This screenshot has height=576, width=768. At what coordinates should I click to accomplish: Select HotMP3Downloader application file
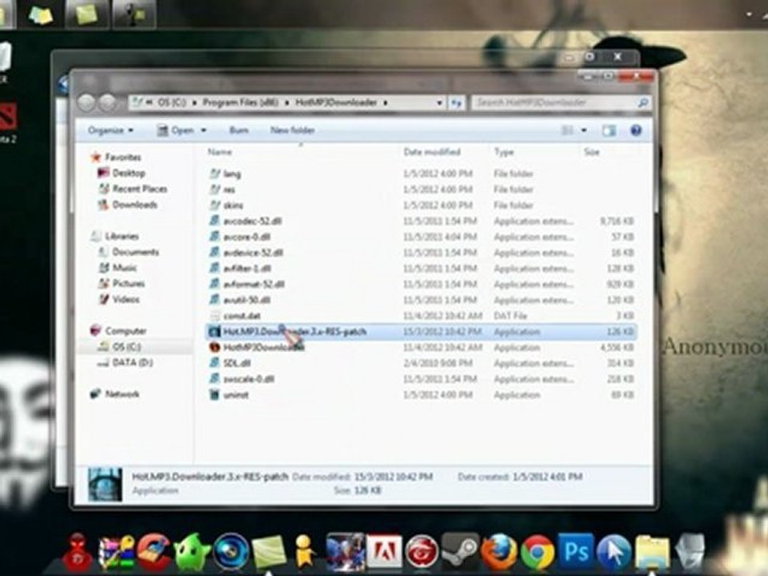(x=263, y=347)
